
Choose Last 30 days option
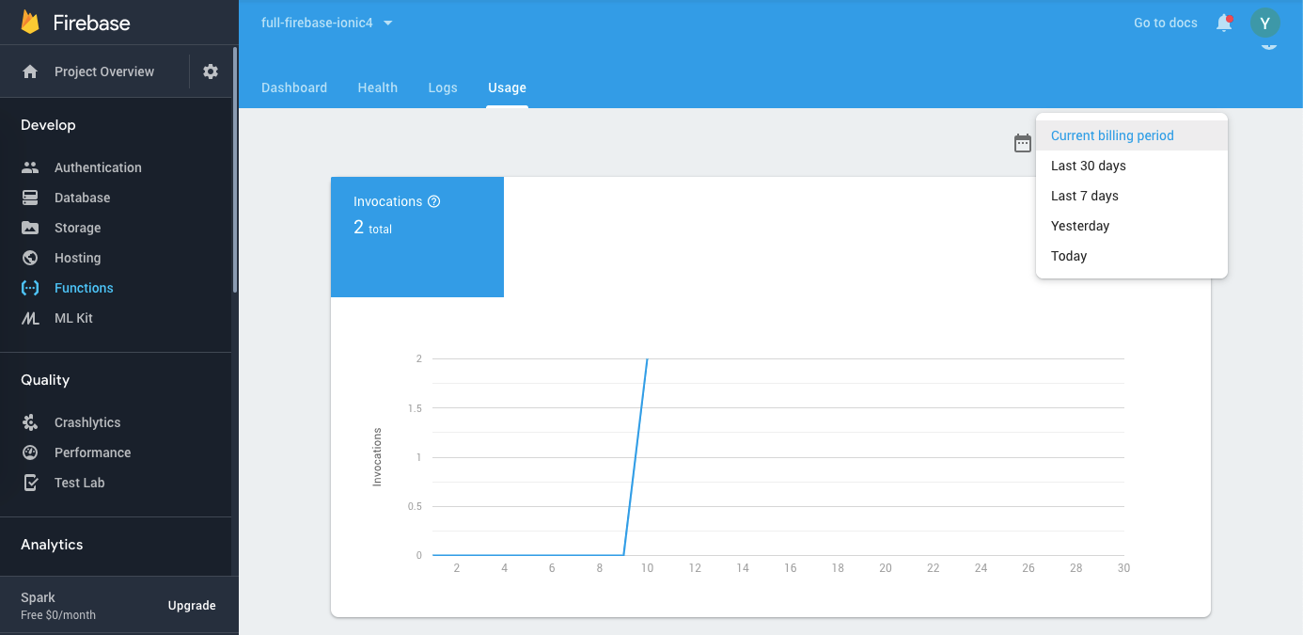tap(1132, 166)
